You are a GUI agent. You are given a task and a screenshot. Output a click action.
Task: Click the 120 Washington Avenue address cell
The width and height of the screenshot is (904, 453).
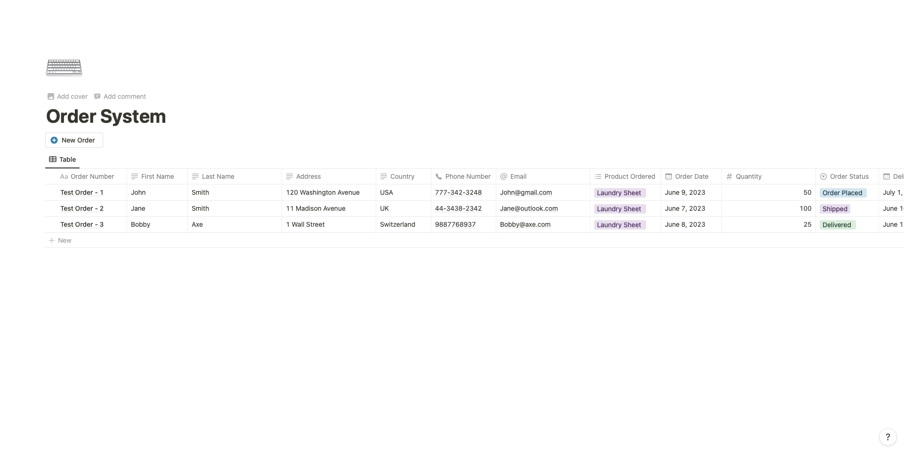coord(329,192)
